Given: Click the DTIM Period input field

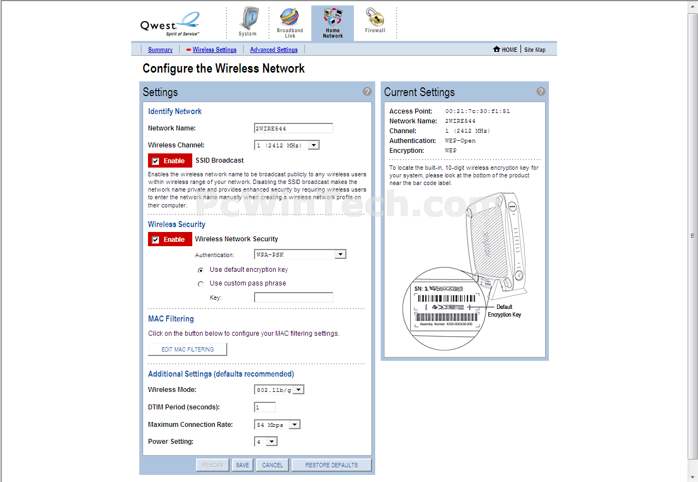Looking at the screenshot, I should point(265,407).
